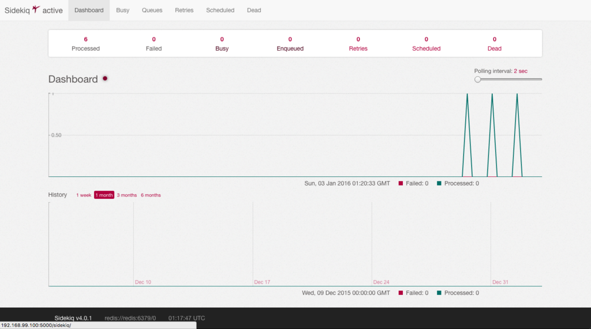Click the Dashboard page heading
The height and width of the screenshot is (329, 591).
[73, 79]
